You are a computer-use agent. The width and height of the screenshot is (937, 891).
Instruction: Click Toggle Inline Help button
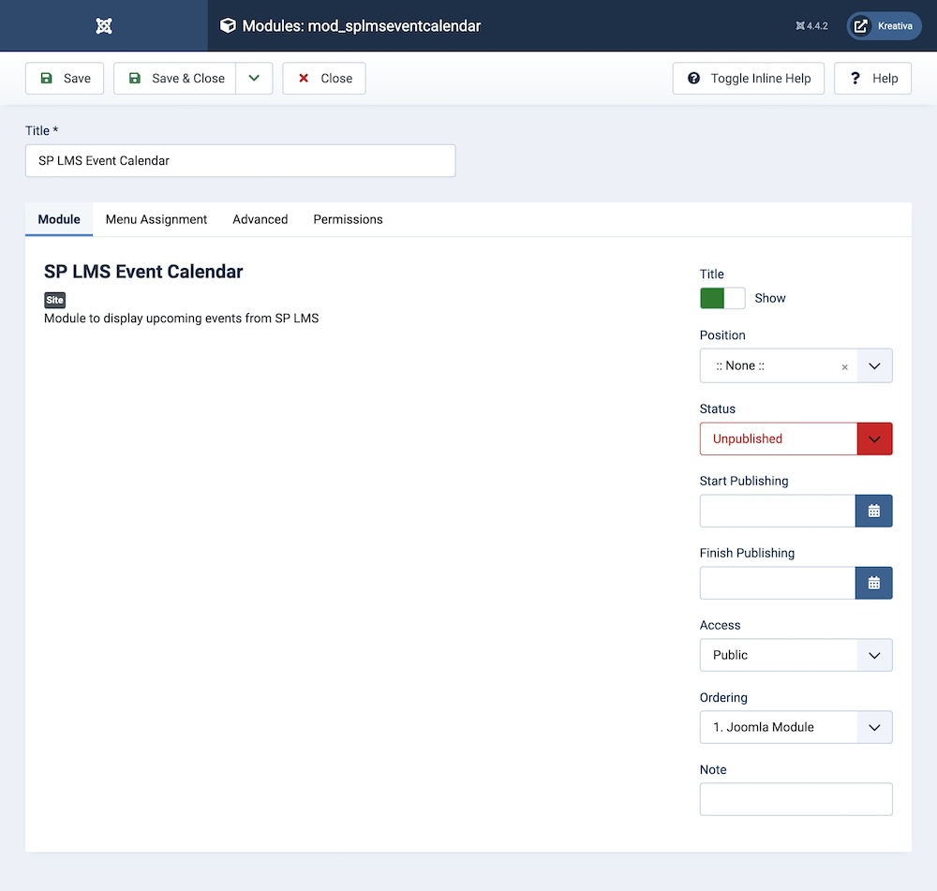[748, 79]
